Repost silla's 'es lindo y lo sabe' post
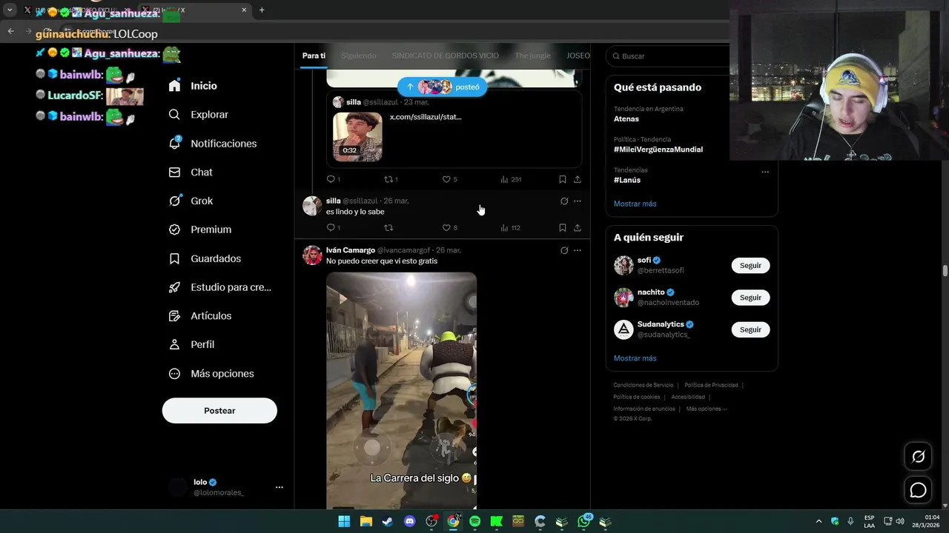 (388, 228)
